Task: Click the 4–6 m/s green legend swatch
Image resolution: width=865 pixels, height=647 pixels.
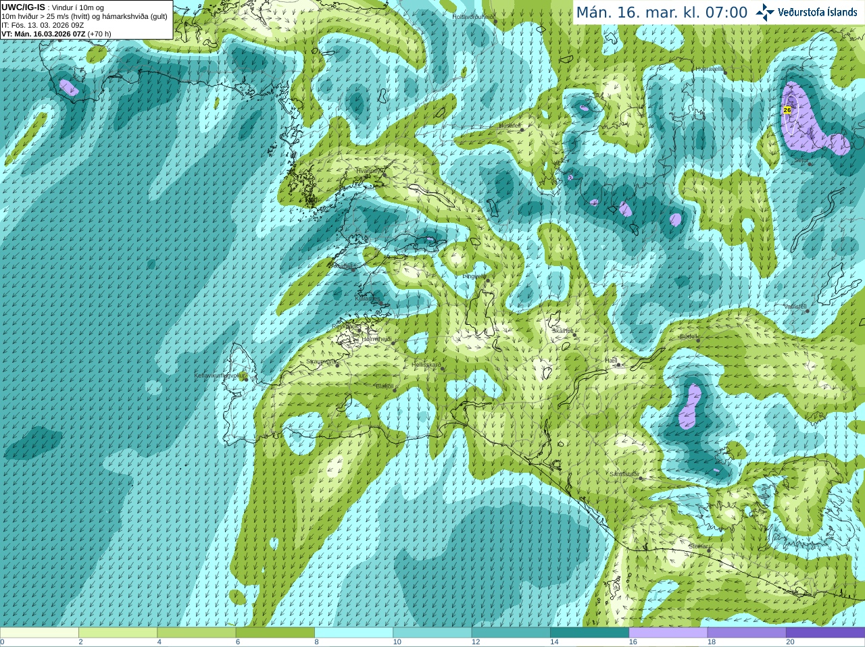Action: tap(197, 633)
